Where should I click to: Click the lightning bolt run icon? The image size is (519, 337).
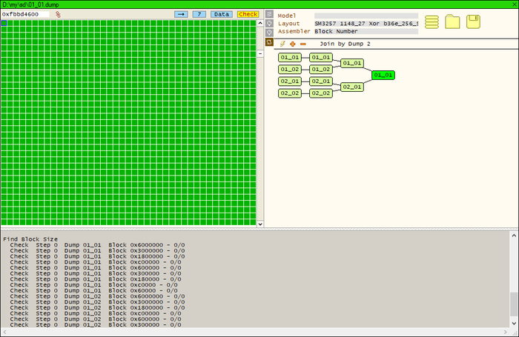(x=282, y=44)
